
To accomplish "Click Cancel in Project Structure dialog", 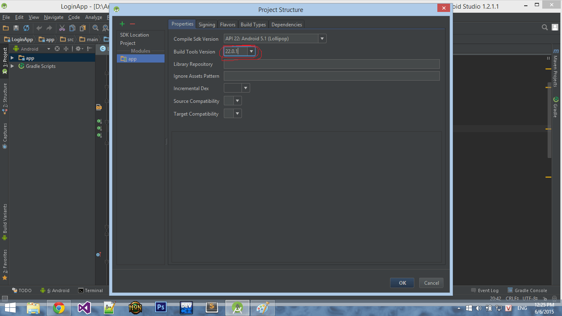I will coord(431,283).
